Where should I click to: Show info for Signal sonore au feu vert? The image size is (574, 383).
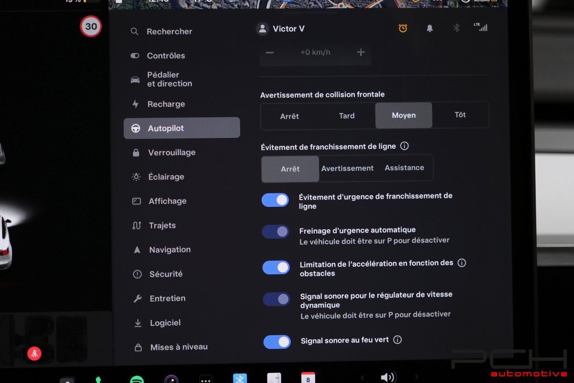397,340
